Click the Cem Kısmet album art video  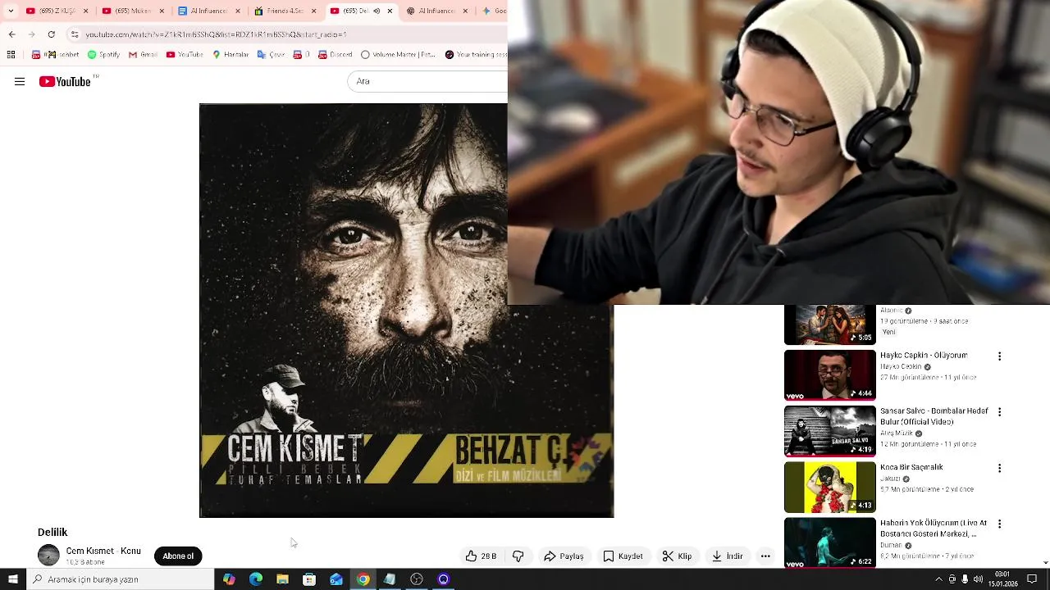[x=406, y=311]
